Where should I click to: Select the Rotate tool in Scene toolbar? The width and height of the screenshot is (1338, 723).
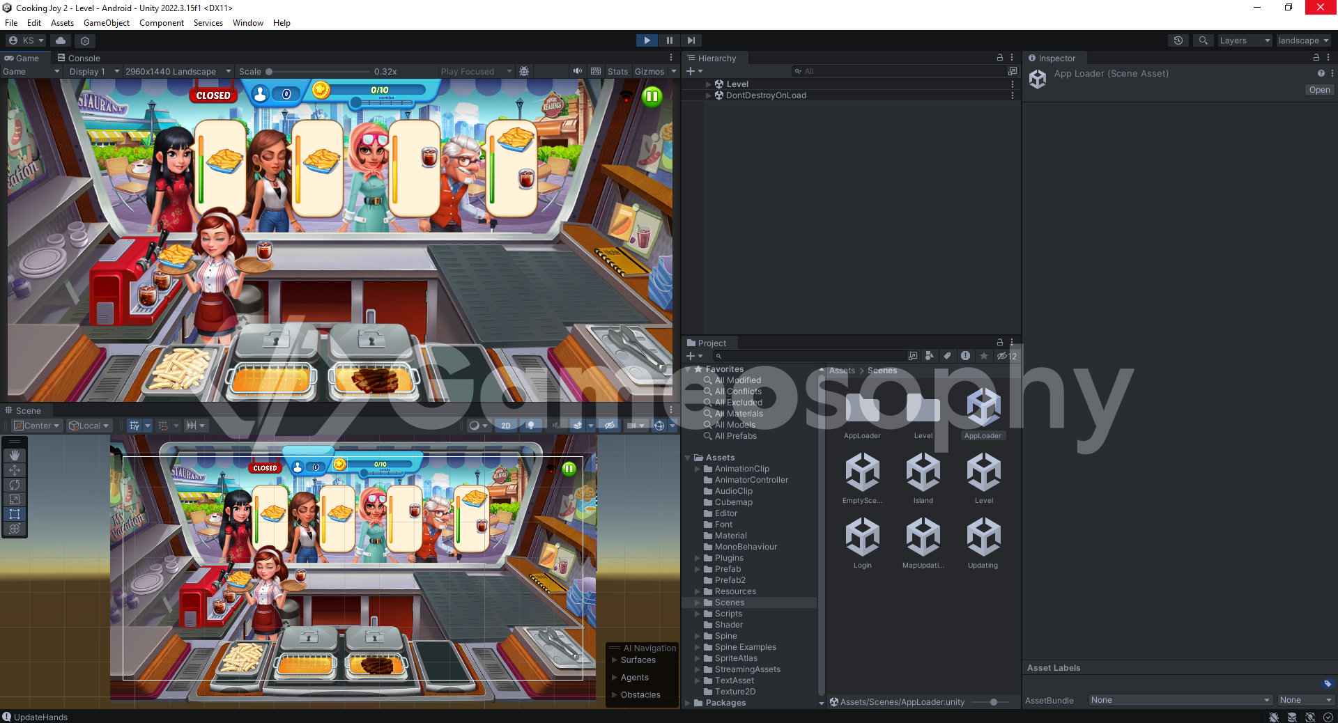tap(15, 485)
